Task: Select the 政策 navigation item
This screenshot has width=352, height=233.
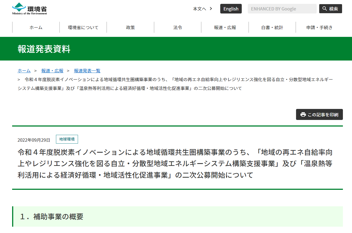Action: click(130, 28)
